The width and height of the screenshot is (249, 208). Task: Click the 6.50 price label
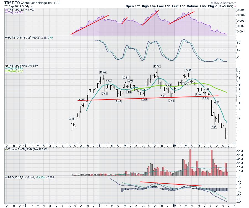205,98
